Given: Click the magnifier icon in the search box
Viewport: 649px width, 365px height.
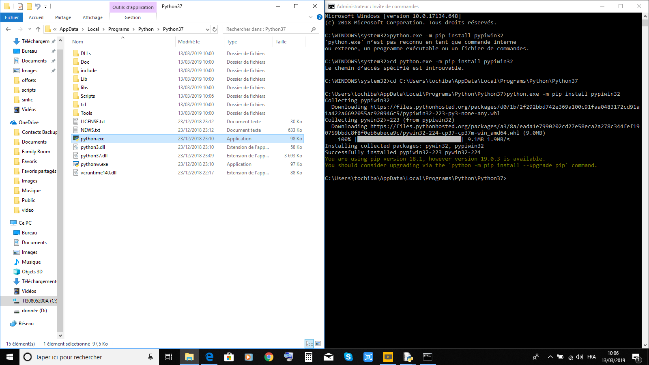Looking at the screenshot, I should pyautogui.click(x=313, y=29).
